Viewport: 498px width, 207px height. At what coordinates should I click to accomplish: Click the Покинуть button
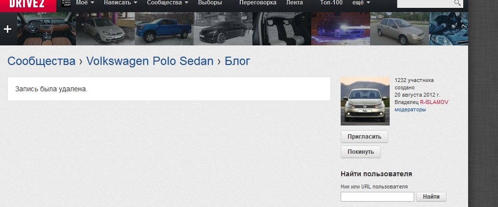click(360, 152)
